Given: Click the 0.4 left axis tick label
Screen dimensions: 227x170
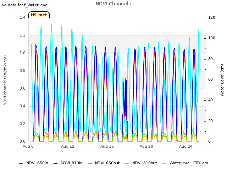Looking at the screenshot, I should [x=22, y=106].
